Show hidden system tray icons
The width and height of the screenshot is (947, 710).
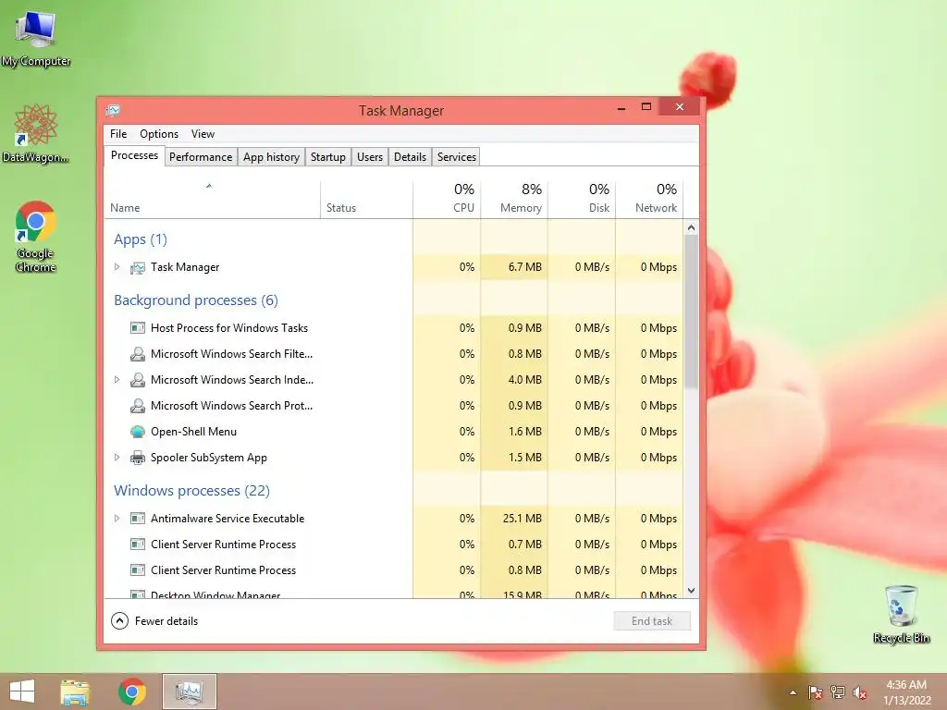(793, 692)
